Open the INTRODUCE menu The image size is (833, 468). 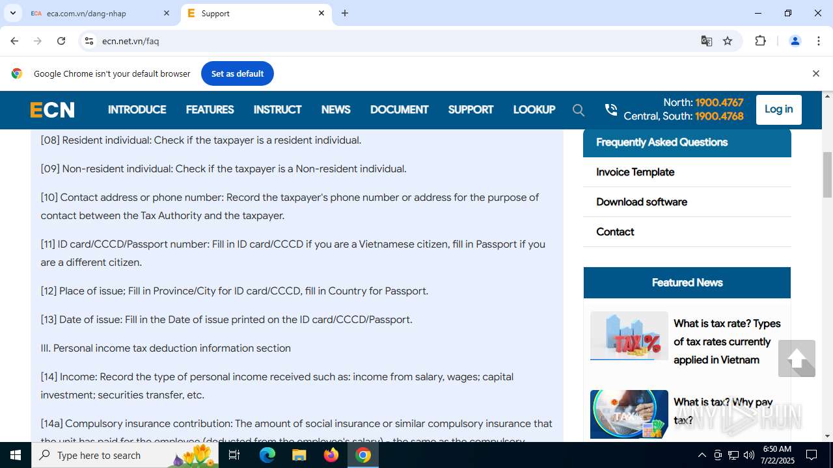137,110
